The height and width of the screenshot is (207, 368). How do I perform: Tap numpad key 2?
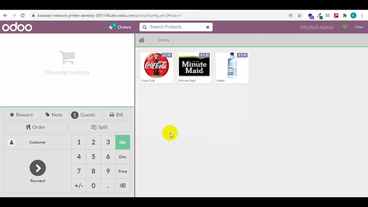point(93,142)
